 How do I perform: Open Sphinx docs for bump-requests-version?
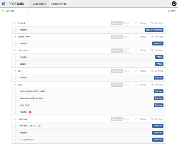pos(159,98)
